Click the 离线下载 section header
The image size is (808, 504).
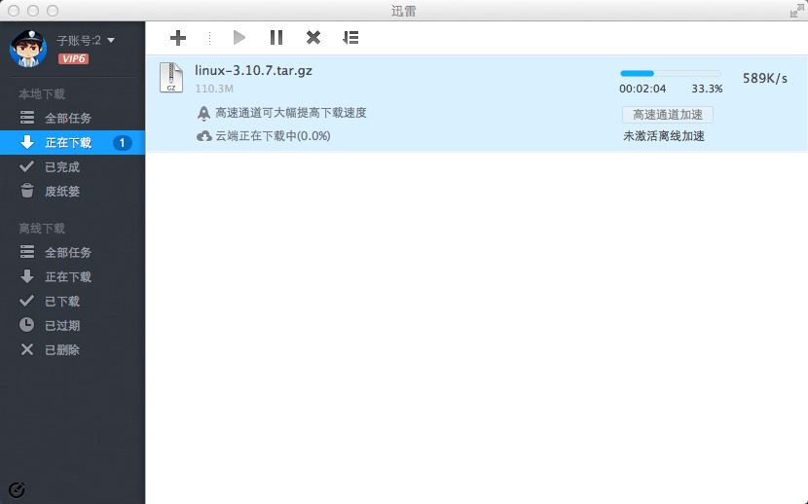tap(42, 228)
